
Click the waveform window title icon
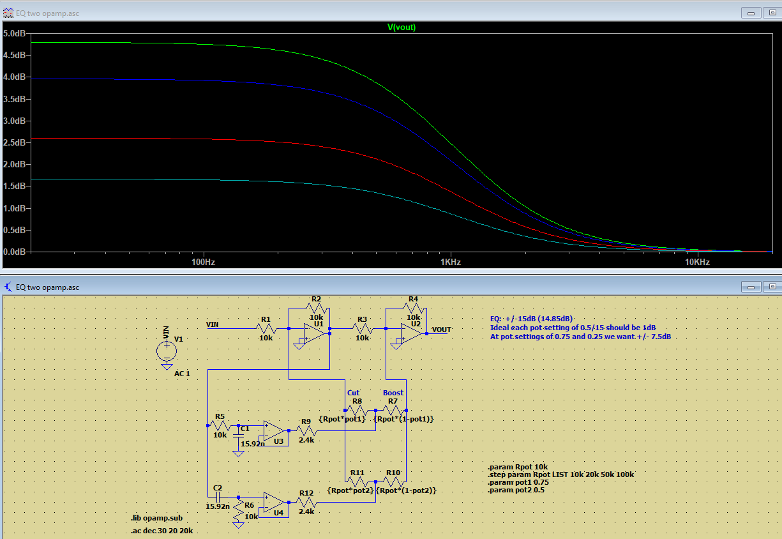(x=8, y=13)
